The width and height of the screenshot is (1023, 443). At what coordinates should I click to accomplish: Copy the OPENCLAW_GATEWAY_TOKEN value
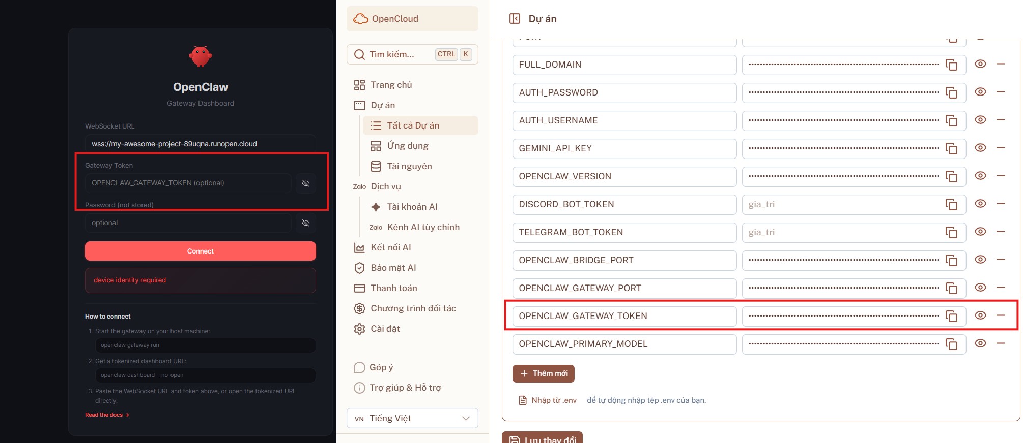click(951, 316)
